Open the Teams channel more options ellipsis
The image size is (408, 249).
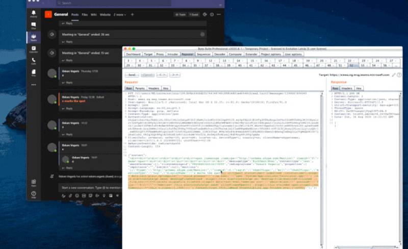(x=219, y=15)
